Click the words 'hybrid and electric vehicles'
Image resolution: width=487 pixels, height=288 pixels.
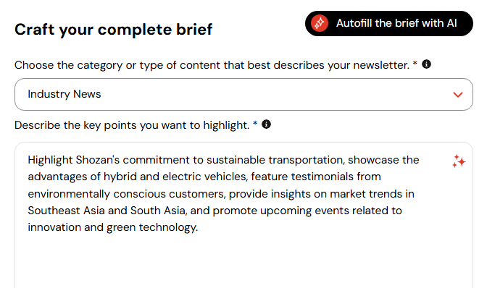pyautogui.click(x=175, y=177)
